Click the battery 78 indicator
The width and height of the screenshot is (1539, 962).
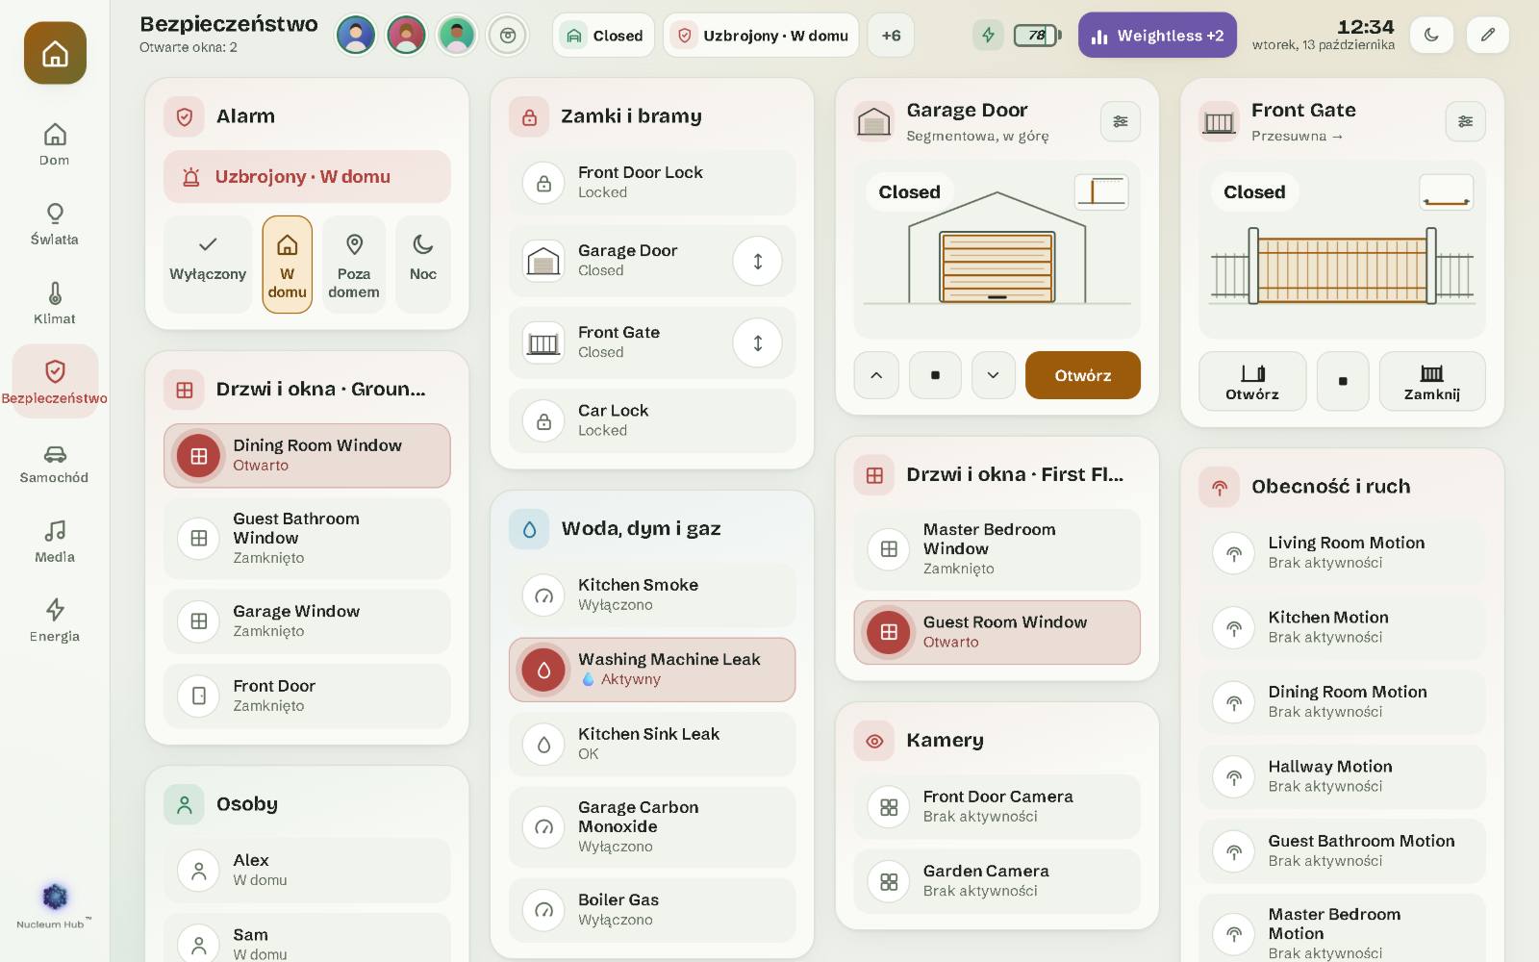(1037, 36)
